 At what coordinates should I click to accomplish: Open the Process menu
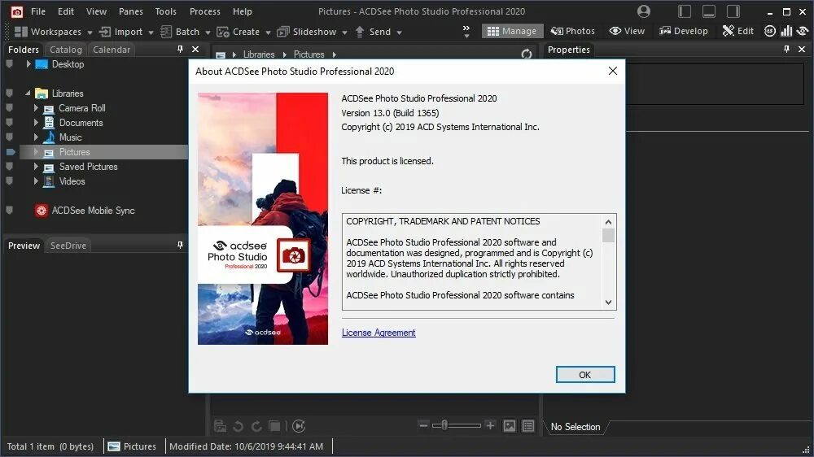204,11
